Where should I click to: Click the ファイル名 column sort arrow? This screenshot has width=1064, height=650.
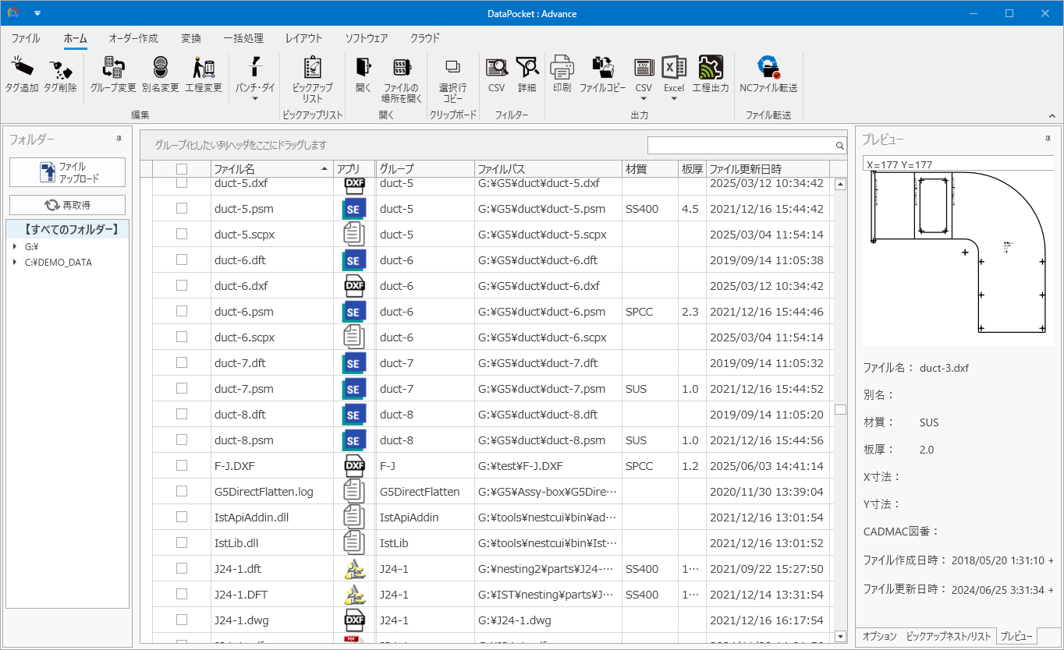tap(325, 169)
